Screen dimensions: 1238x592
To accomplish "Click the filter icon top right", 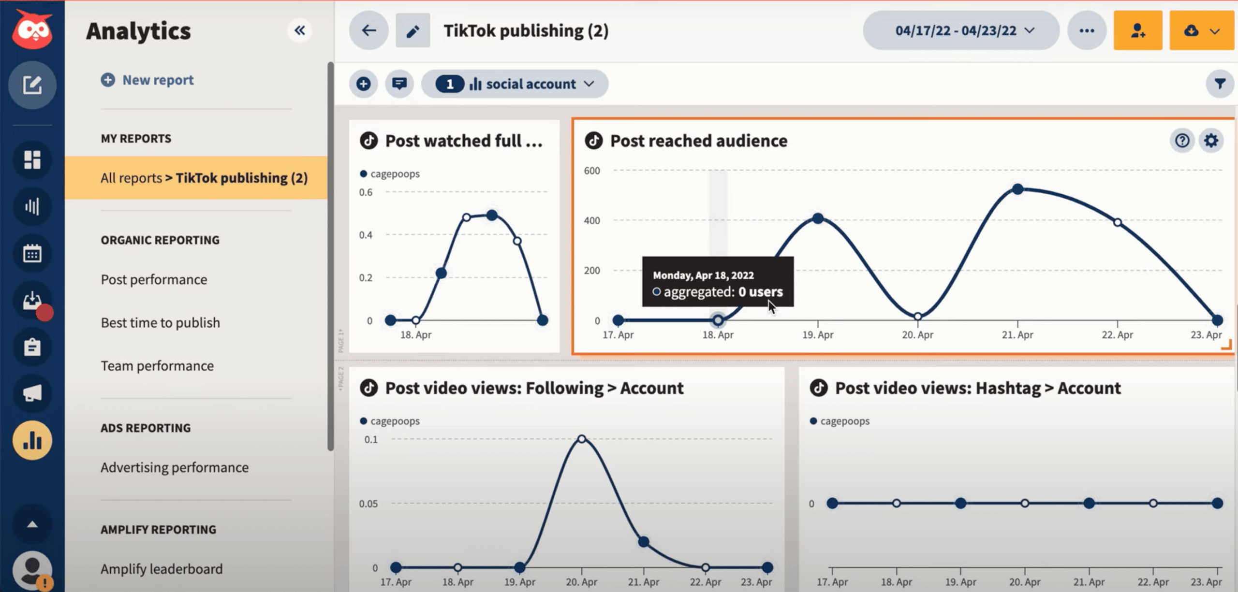I will tap(1221, 84).
